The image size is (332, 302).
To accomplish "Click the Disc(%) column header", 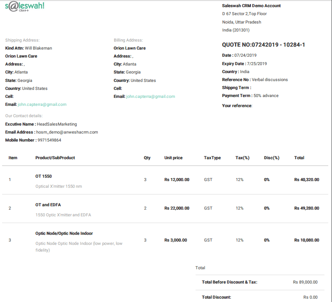I will pyautogui.click(x=272, y=158).
